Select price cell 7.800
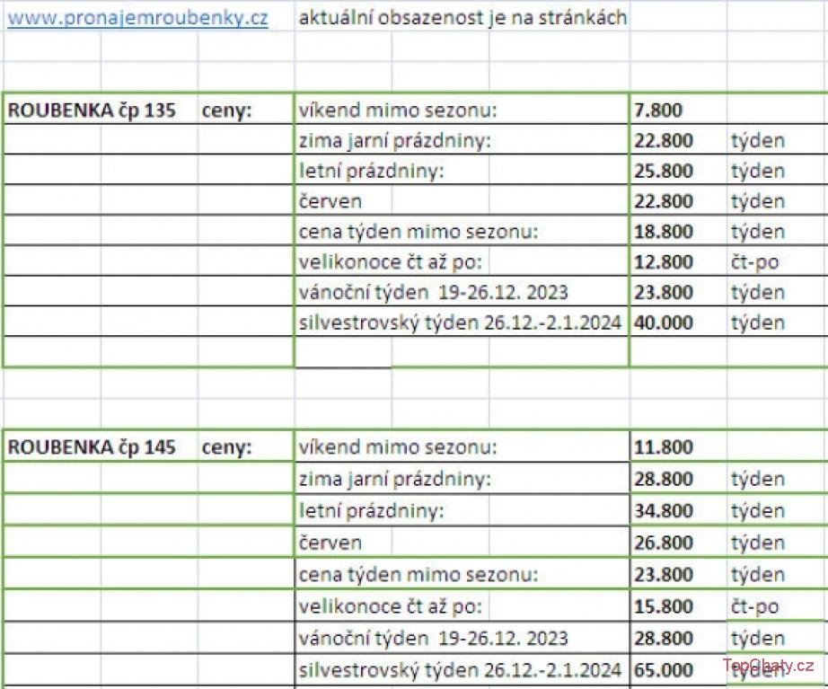Viewport: 828px width, 689px height. (658, 110)
